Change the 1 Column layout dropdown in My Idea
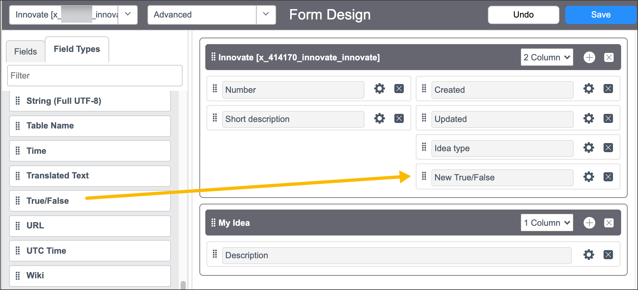This screenshot has width=638, height=290. pyautogui.click(x=547, y=223)
